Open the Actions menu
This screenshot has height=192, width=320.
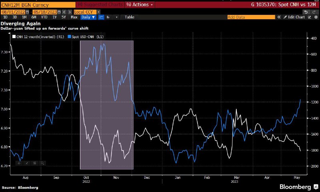pos(140,4)
